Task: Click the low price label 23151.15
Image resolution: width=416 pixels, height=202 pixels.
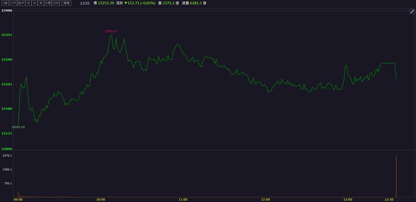Action: (x=18, y=127)
